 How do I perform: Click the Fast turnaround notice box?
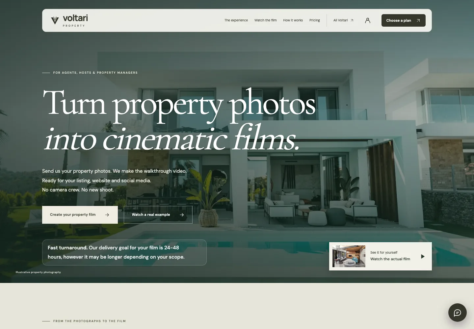point(124,252)
